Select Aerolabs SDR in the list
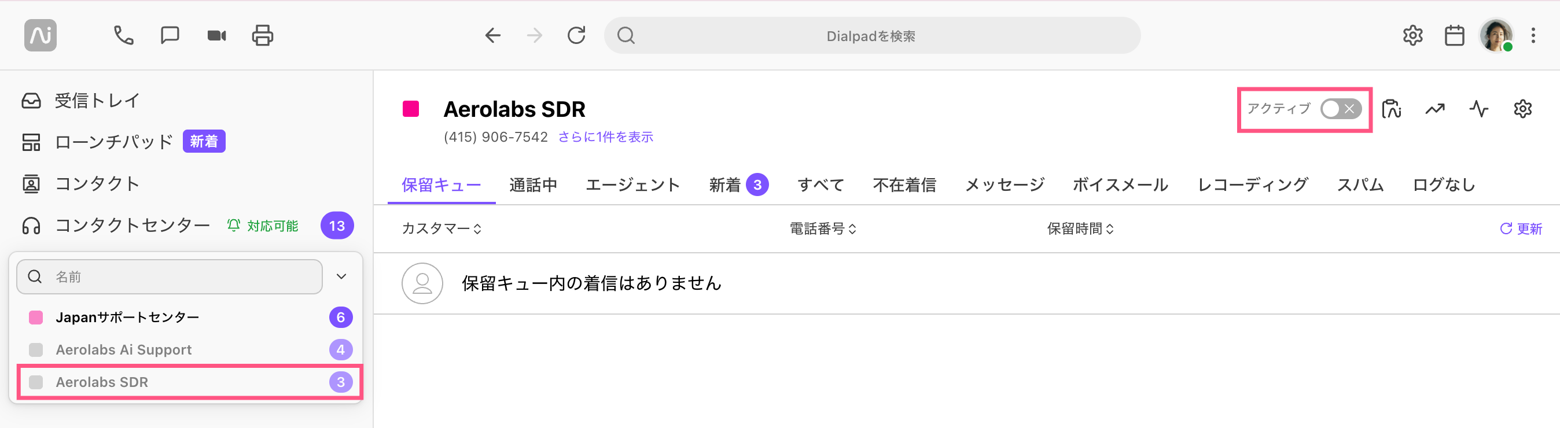The height and width of the screenshot is (428, 1560). [186, 382]
